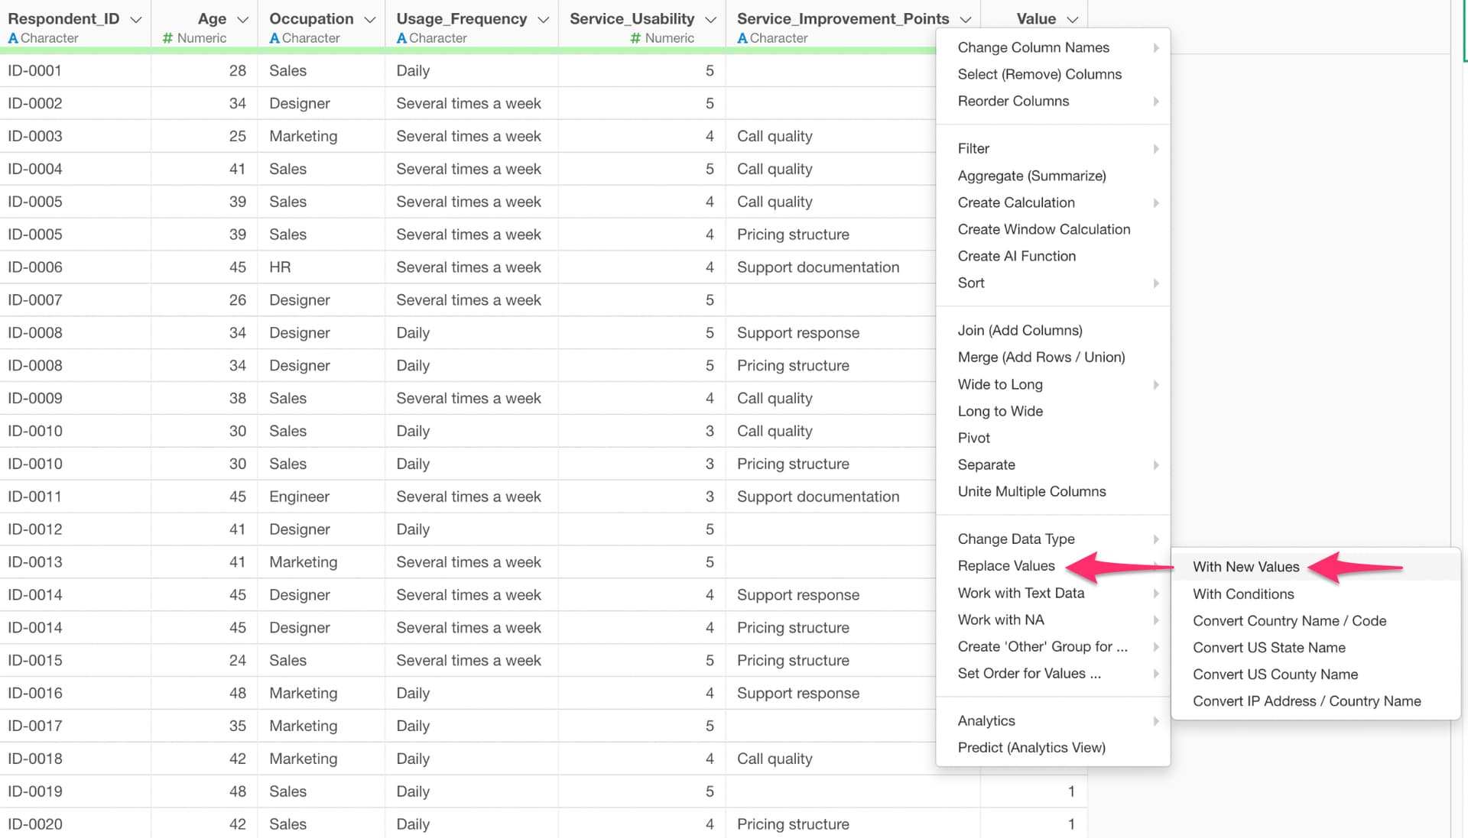Select With Conditions from submenu

coord(1243,594)
